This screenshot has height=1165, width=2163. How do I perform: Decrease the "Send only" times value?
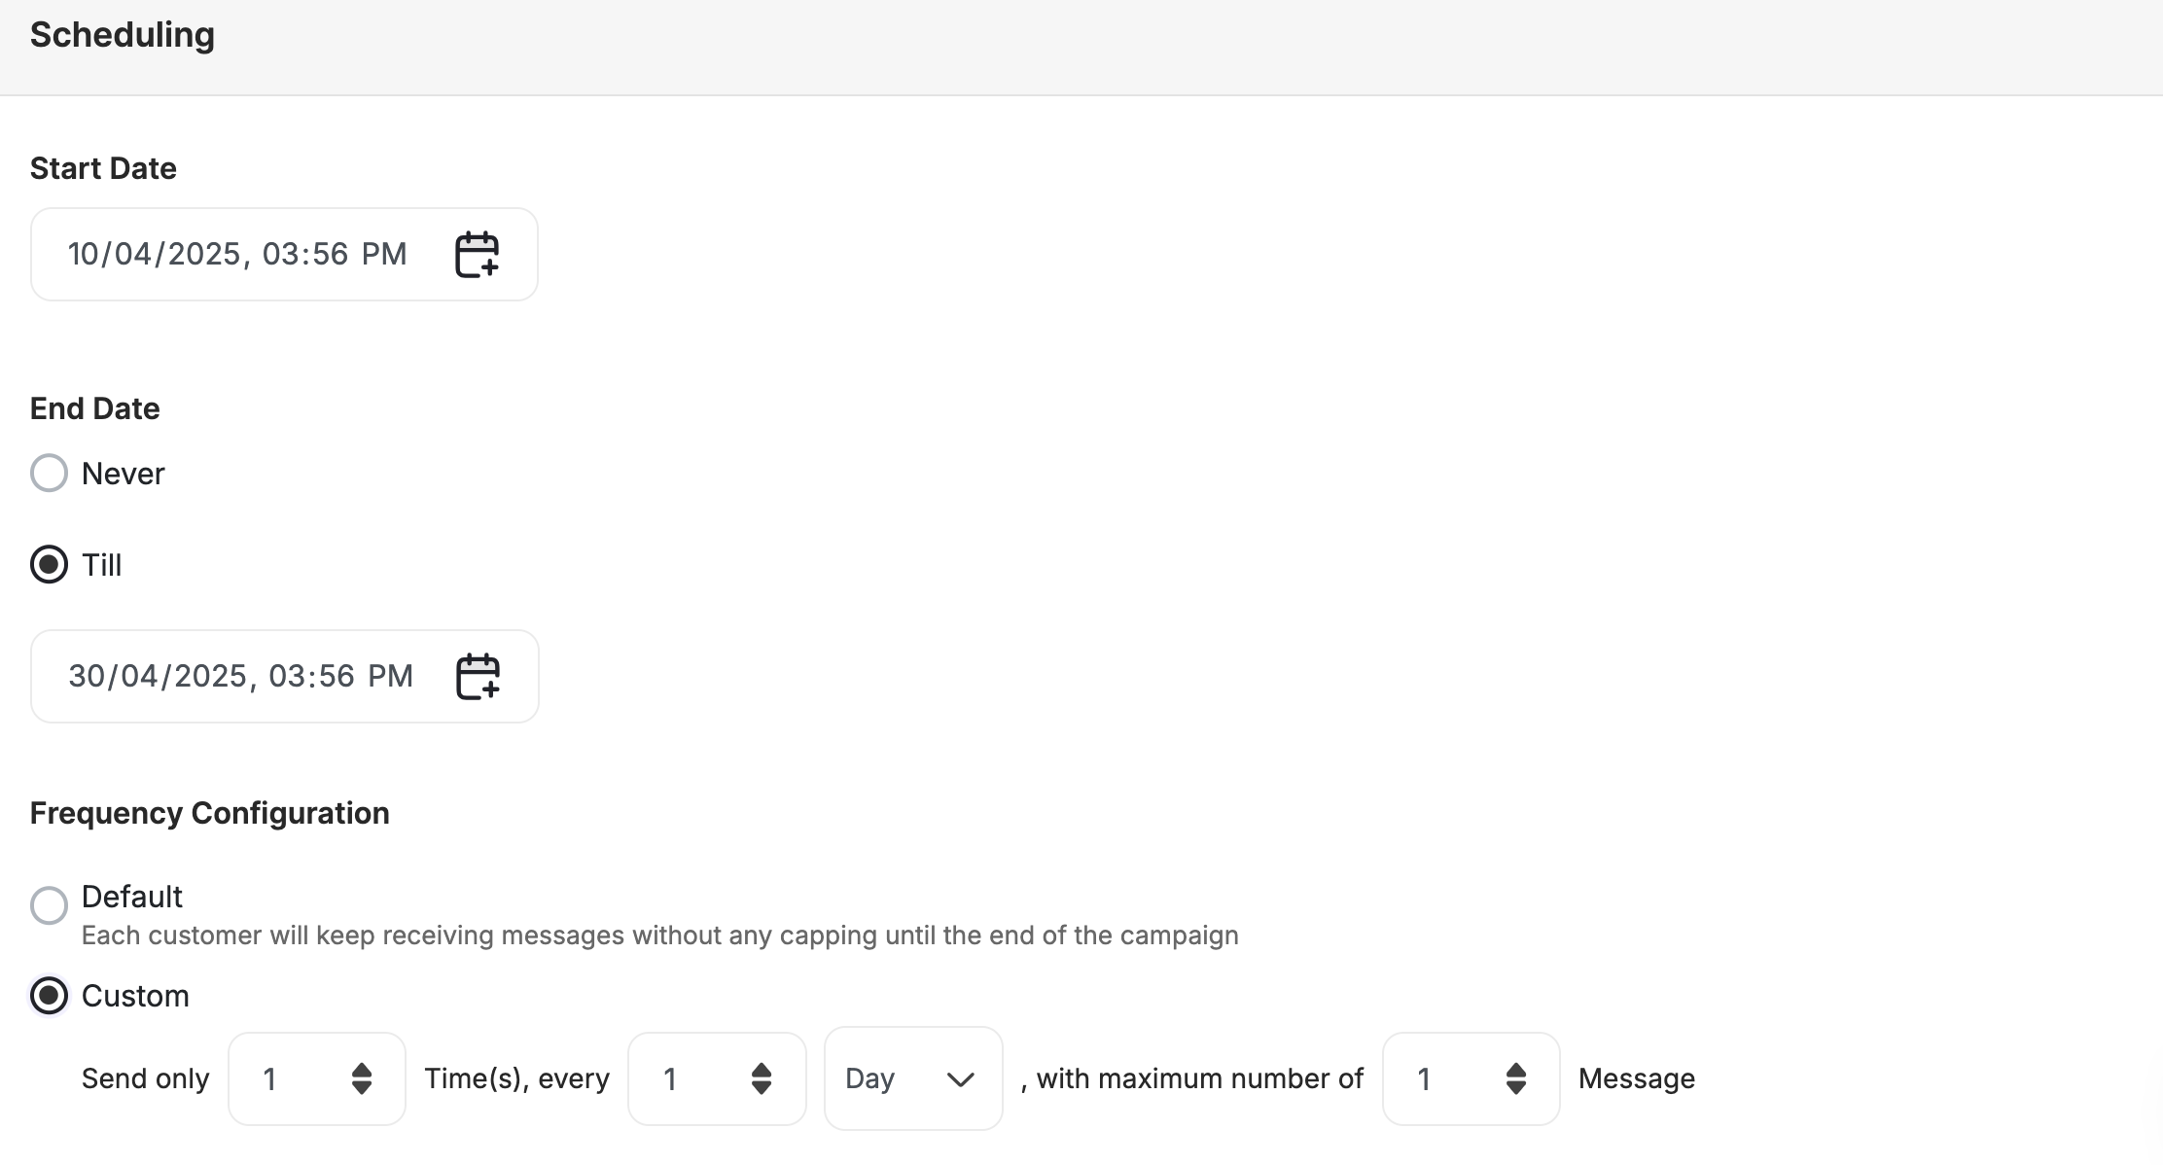362,1089
